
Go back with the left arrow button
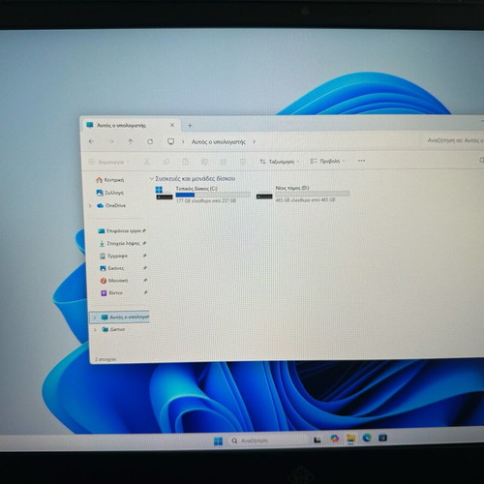pyautogui.click(x=91, y=141)
